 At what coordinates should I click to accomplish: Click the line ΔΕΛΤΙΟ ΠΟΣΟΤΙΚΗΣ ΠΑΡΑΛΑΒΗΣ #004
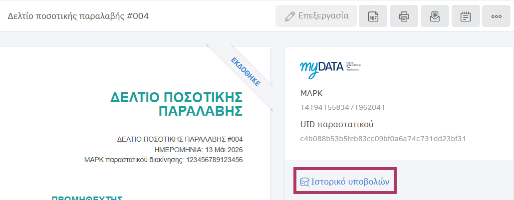click(x=180, y=139)
